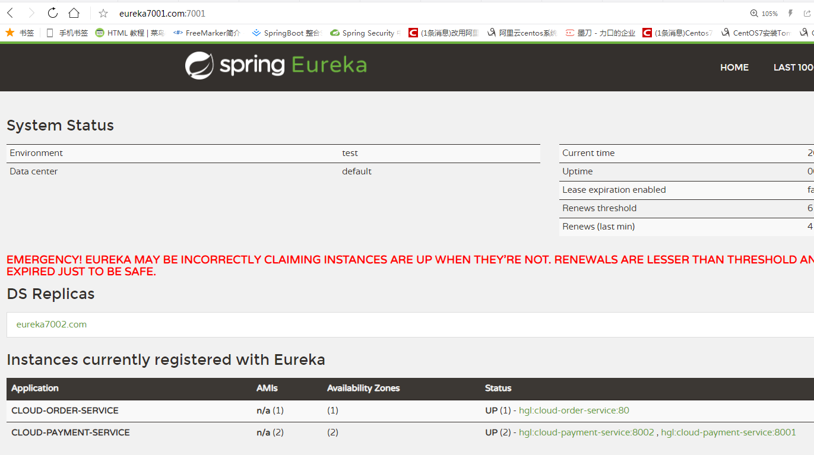This screenshot has width=814, height=455.
Task: Click the Availability Zones column header
Action: tap(363, 388)
